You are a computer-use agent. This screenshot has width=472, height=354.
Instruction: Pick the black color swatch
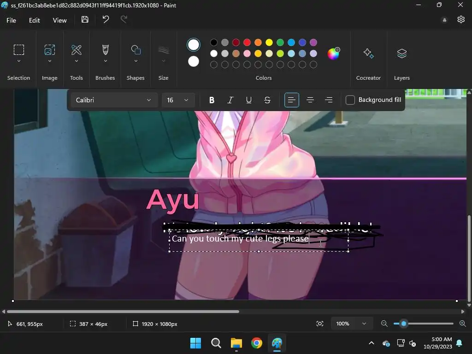[214, 42]
